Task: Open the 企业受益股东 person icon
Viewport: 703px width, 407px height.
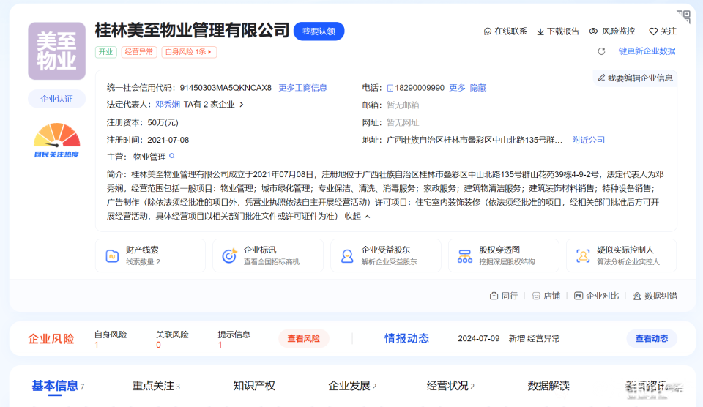Action: [x=347, y=256]
